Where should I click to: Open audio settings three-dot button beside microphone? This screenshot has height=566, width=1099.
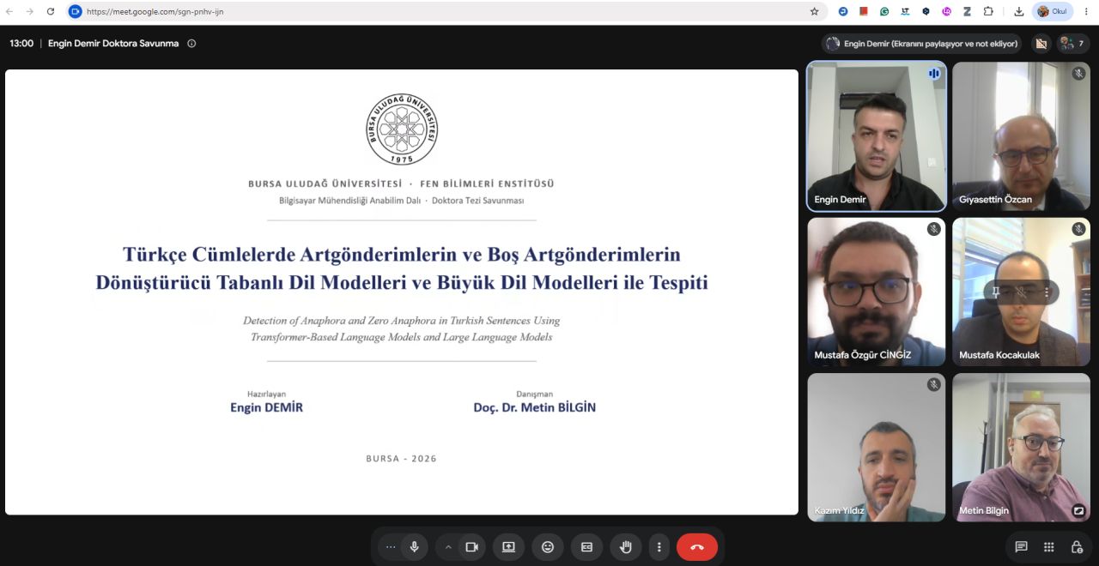tap(391, 546)
